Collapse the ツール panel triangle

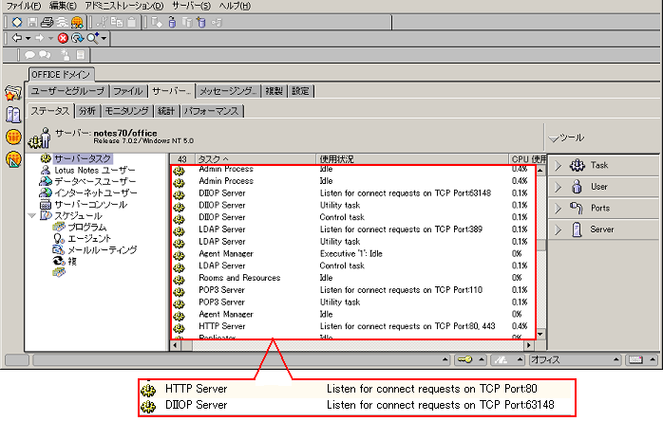click(x=554, y=138)
